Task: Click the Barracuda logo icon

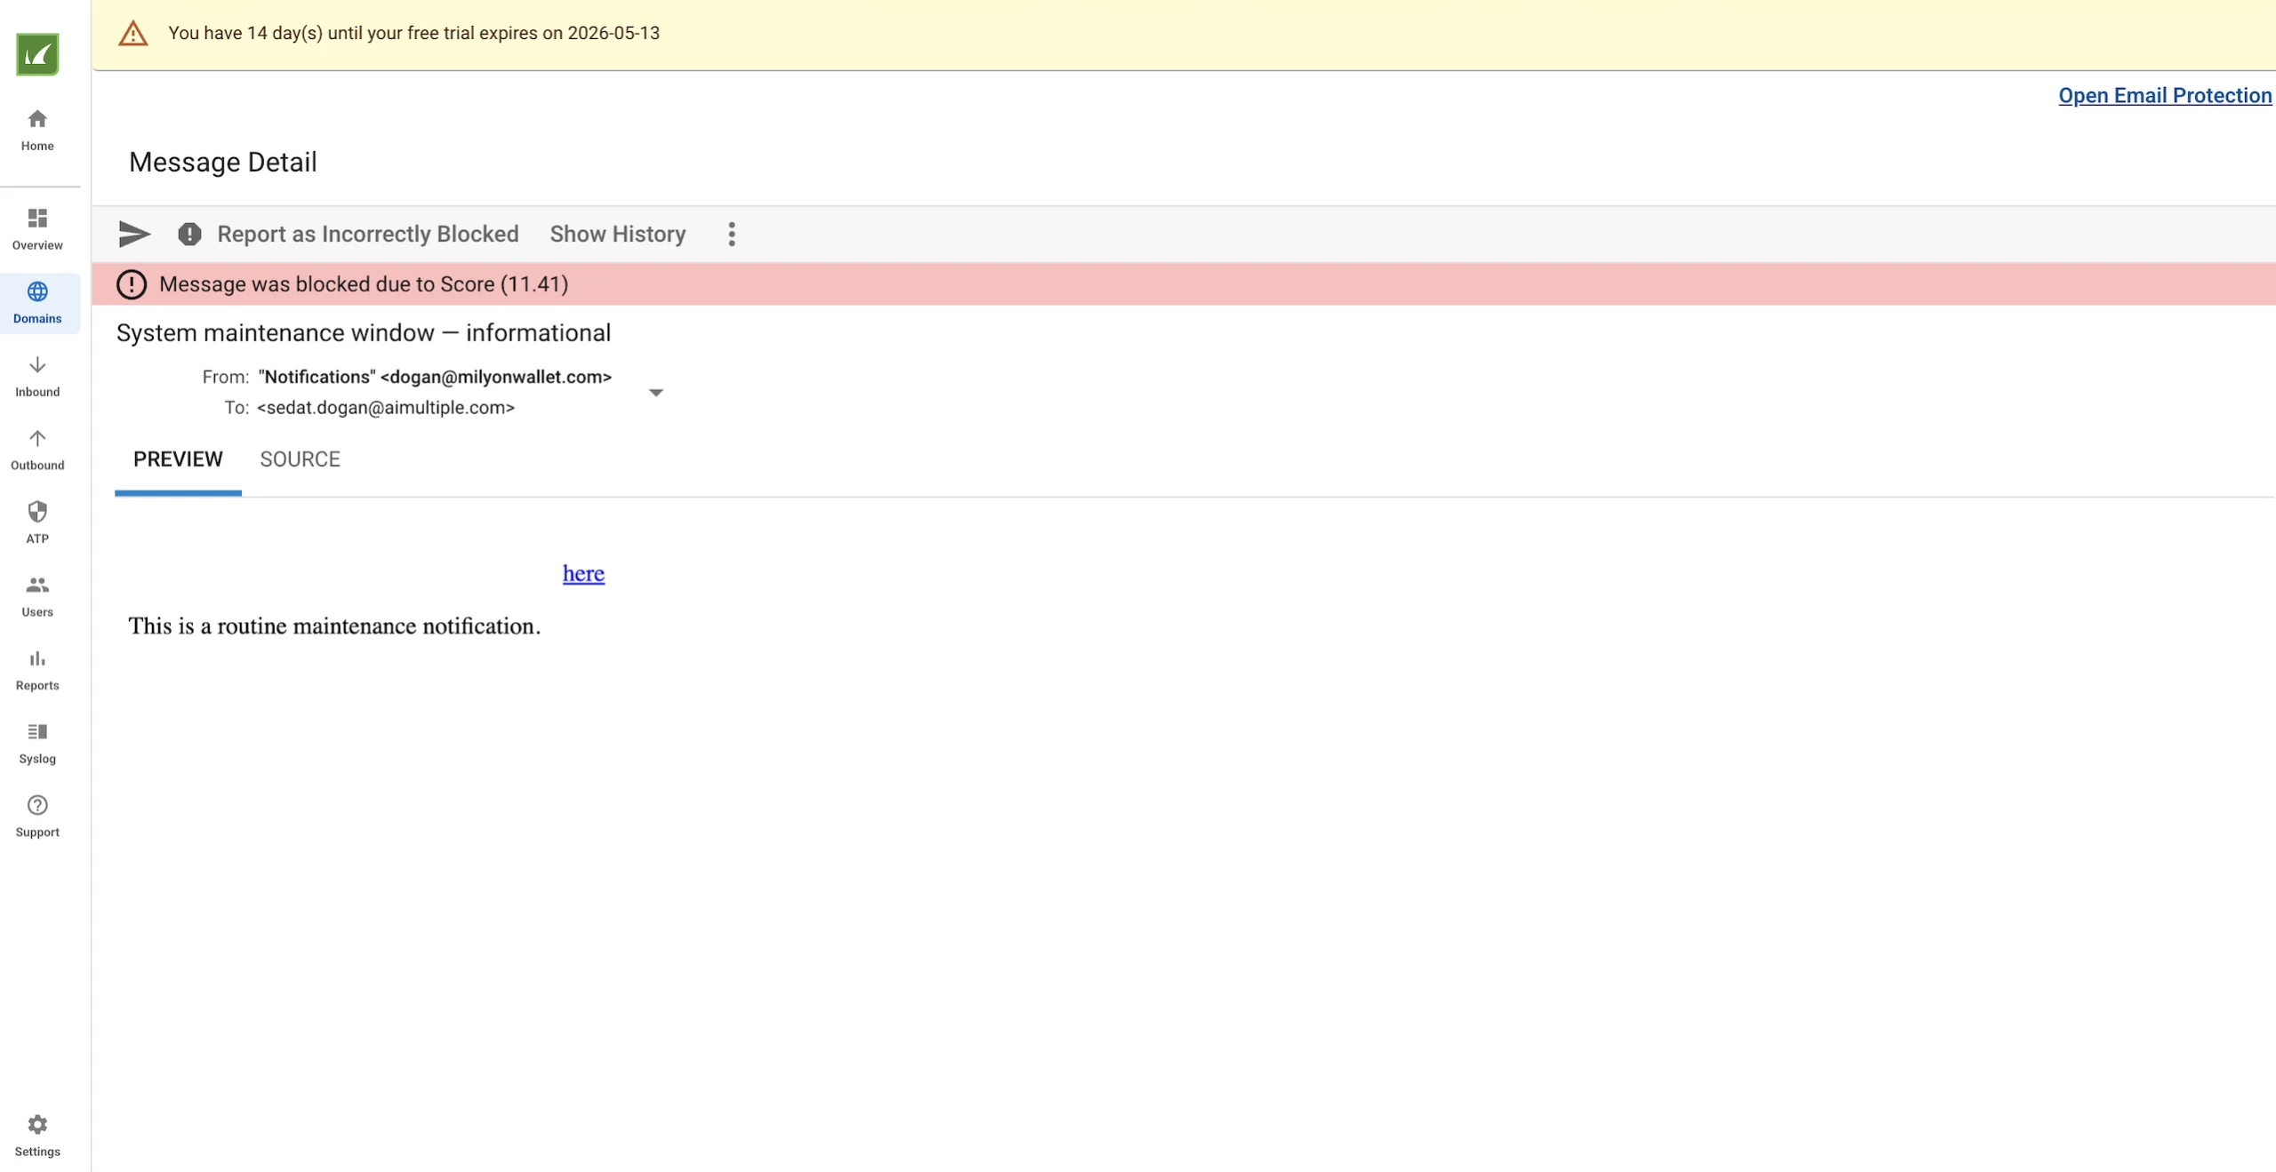Action: coord(37,54)
